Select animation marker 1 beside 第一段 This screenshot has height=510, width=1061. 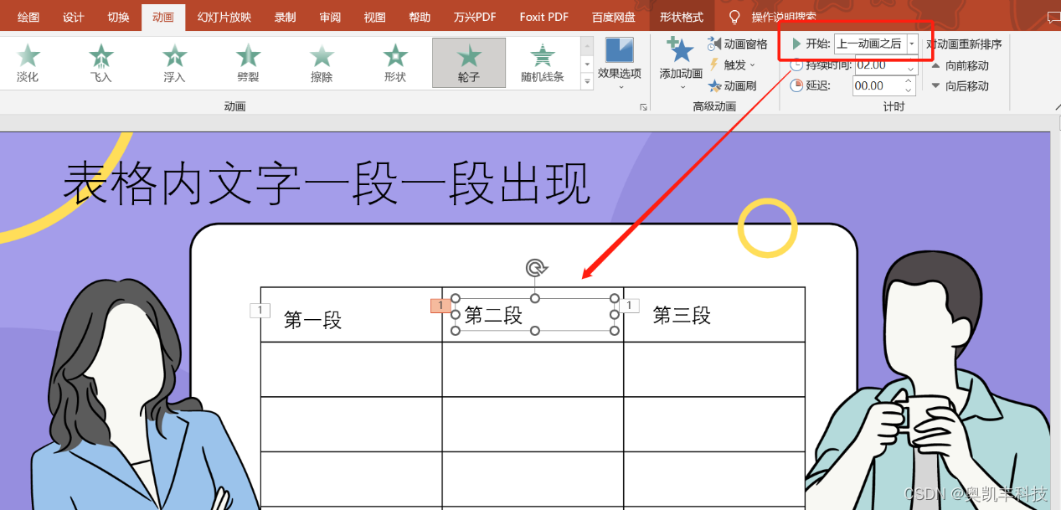260,311
